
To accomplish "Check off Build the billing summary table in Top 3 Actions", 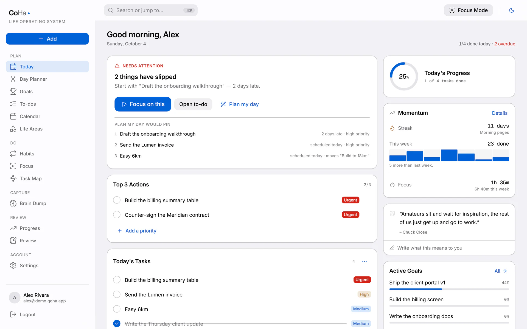I will pyautogui.click(x=117, y=200).
